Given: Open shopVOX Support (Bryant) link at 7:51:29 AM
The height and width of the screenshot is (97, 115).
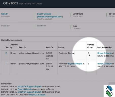Looking at the screenshot, I should click(x=29, y=92).
